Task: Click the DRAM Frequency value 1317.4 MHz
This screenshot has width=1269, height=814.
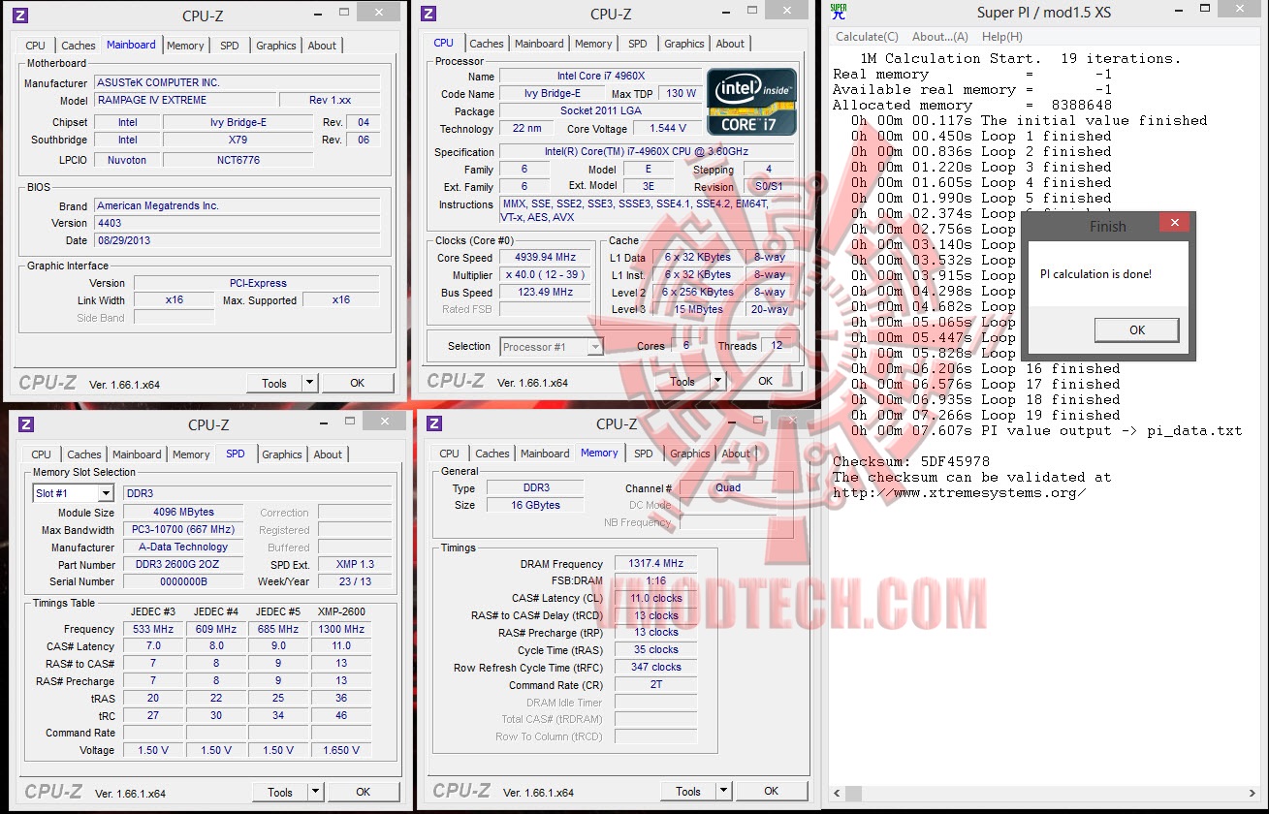Action: (655, 564)
